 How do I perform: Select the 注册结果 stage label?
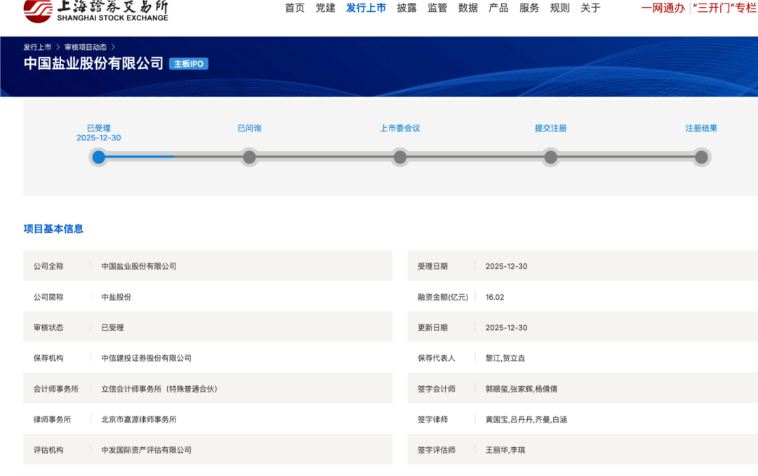click(701, 128)
